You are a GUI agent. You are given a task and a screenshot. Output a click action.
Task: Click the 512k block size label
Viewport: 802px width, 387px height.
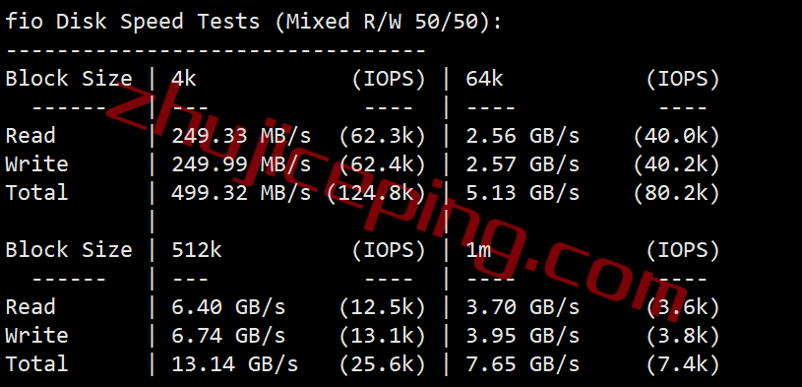(x=197, y=250)
